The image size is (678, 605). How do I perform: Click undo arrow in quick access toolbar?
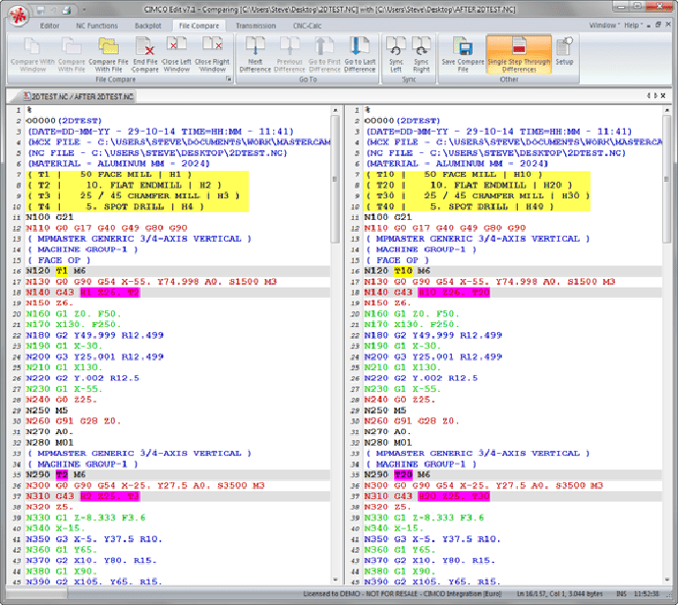click(x=54, y=10)
